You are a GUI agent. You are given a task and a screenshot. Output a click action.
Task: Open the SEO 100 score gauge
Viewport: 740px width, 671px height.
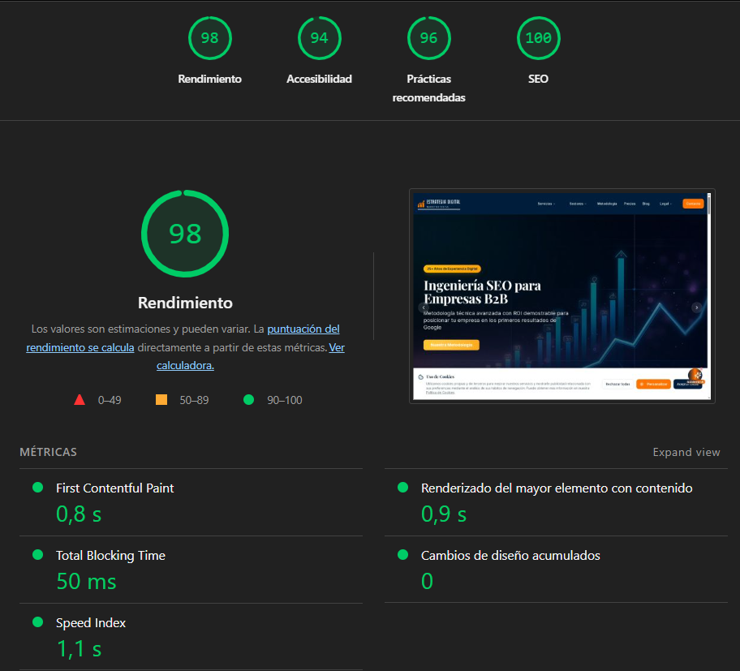(538, 38)
